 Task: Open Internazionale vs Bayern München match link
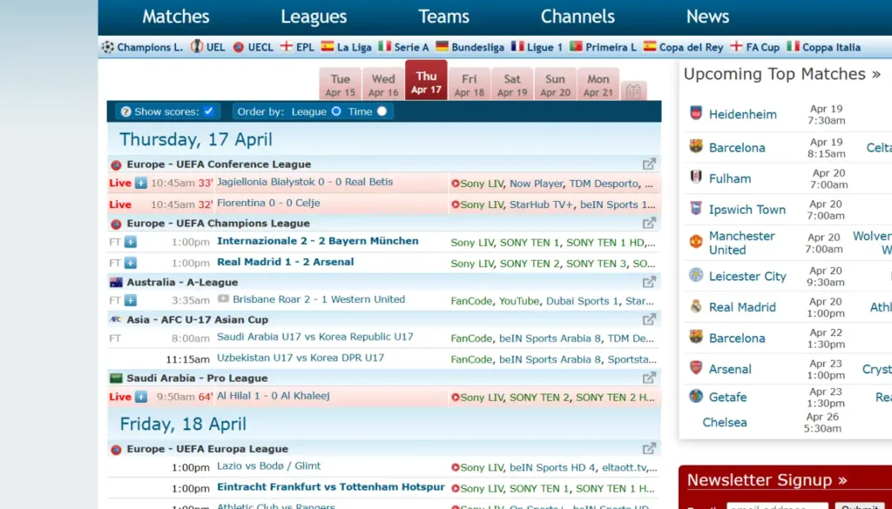(x=317, y=241)
